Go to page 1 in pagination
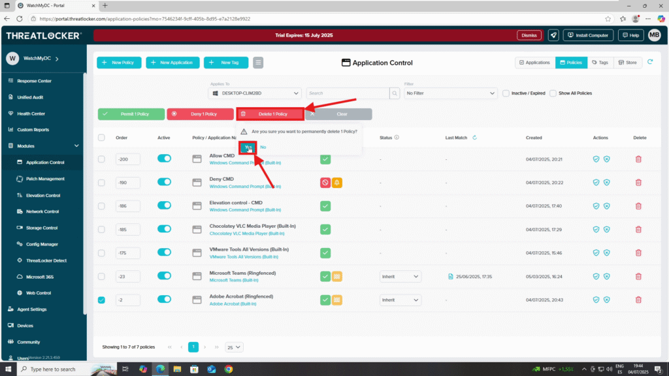This screenshot has width=669, height=376. pyautogui.click(x=193, y=347)
